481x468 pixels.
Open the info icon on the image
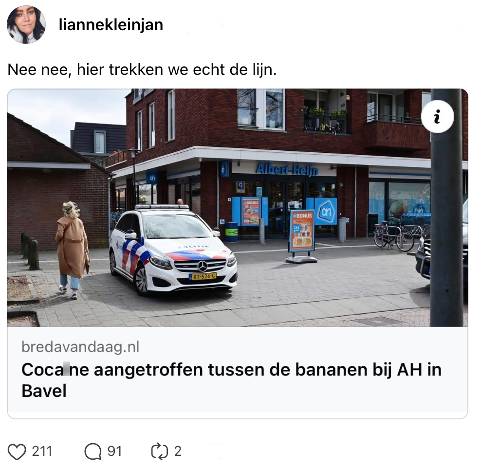pos(438,116)
